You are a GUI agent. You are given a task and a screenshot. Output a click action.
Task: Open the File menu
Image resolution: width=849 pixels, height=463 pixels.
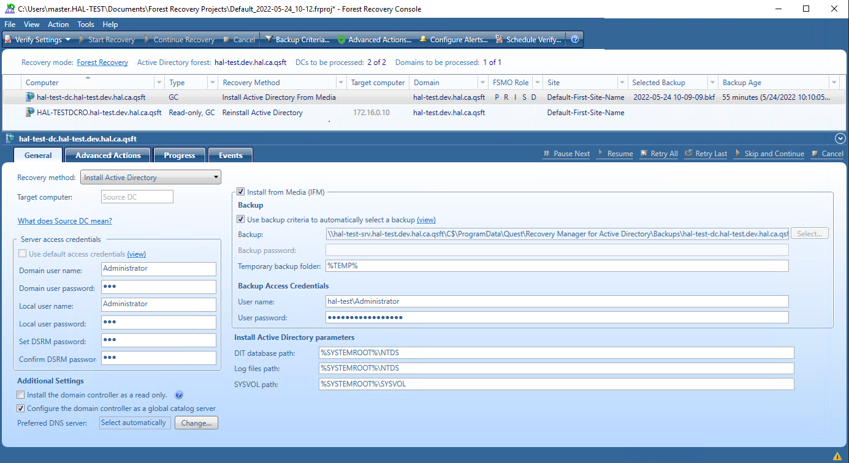(10, 24)
